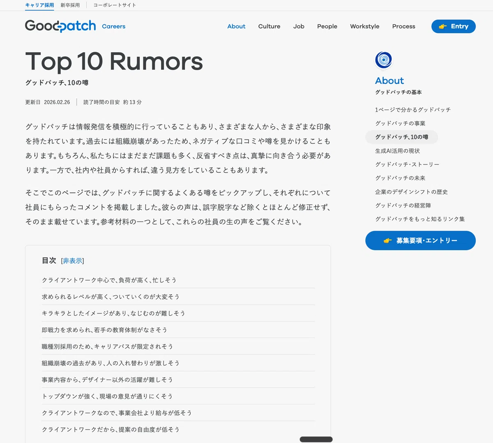Open sidebar link 企業のデザインシフトの歴史
The image size is (493, 443).
pyautogui.click(x=411, y=192)
